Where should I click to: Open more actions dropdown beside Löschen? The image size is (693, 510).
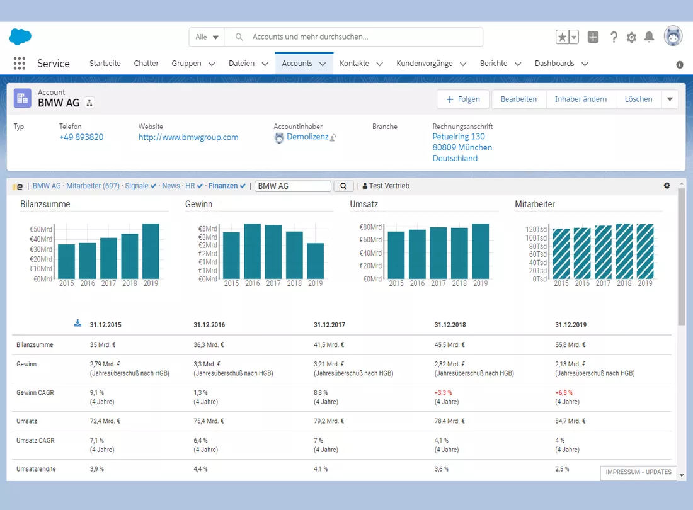tap(670, 99)
